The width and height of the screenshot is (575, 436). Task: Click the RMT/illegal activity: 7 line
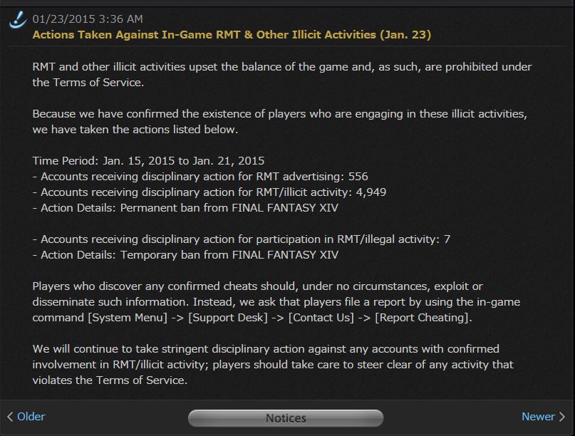242,239
